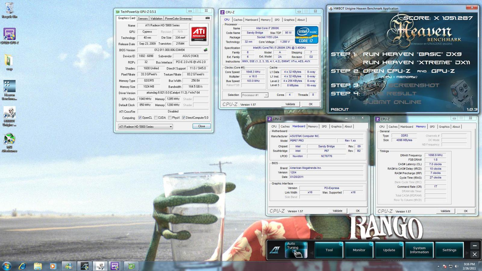Click OK in the Memory CPU-Z window
The image size is (482, 271).
[x=466, y=211]
